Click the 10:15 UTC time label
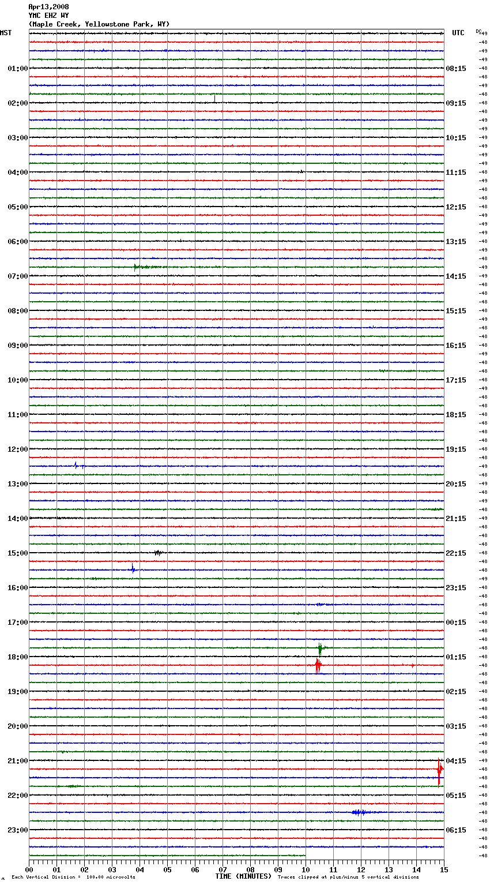Viewport: 490px width, 885px height. click(456, 138)
